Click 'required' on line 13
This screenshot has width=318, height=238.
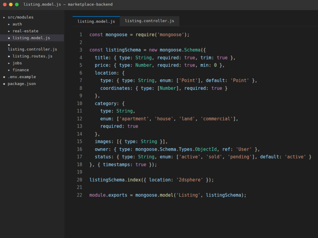click(111, 126)
